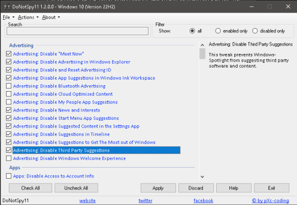
Task: Uncheck Disable and Reset Advertising ID checkbox
Action: click(9, 70)
